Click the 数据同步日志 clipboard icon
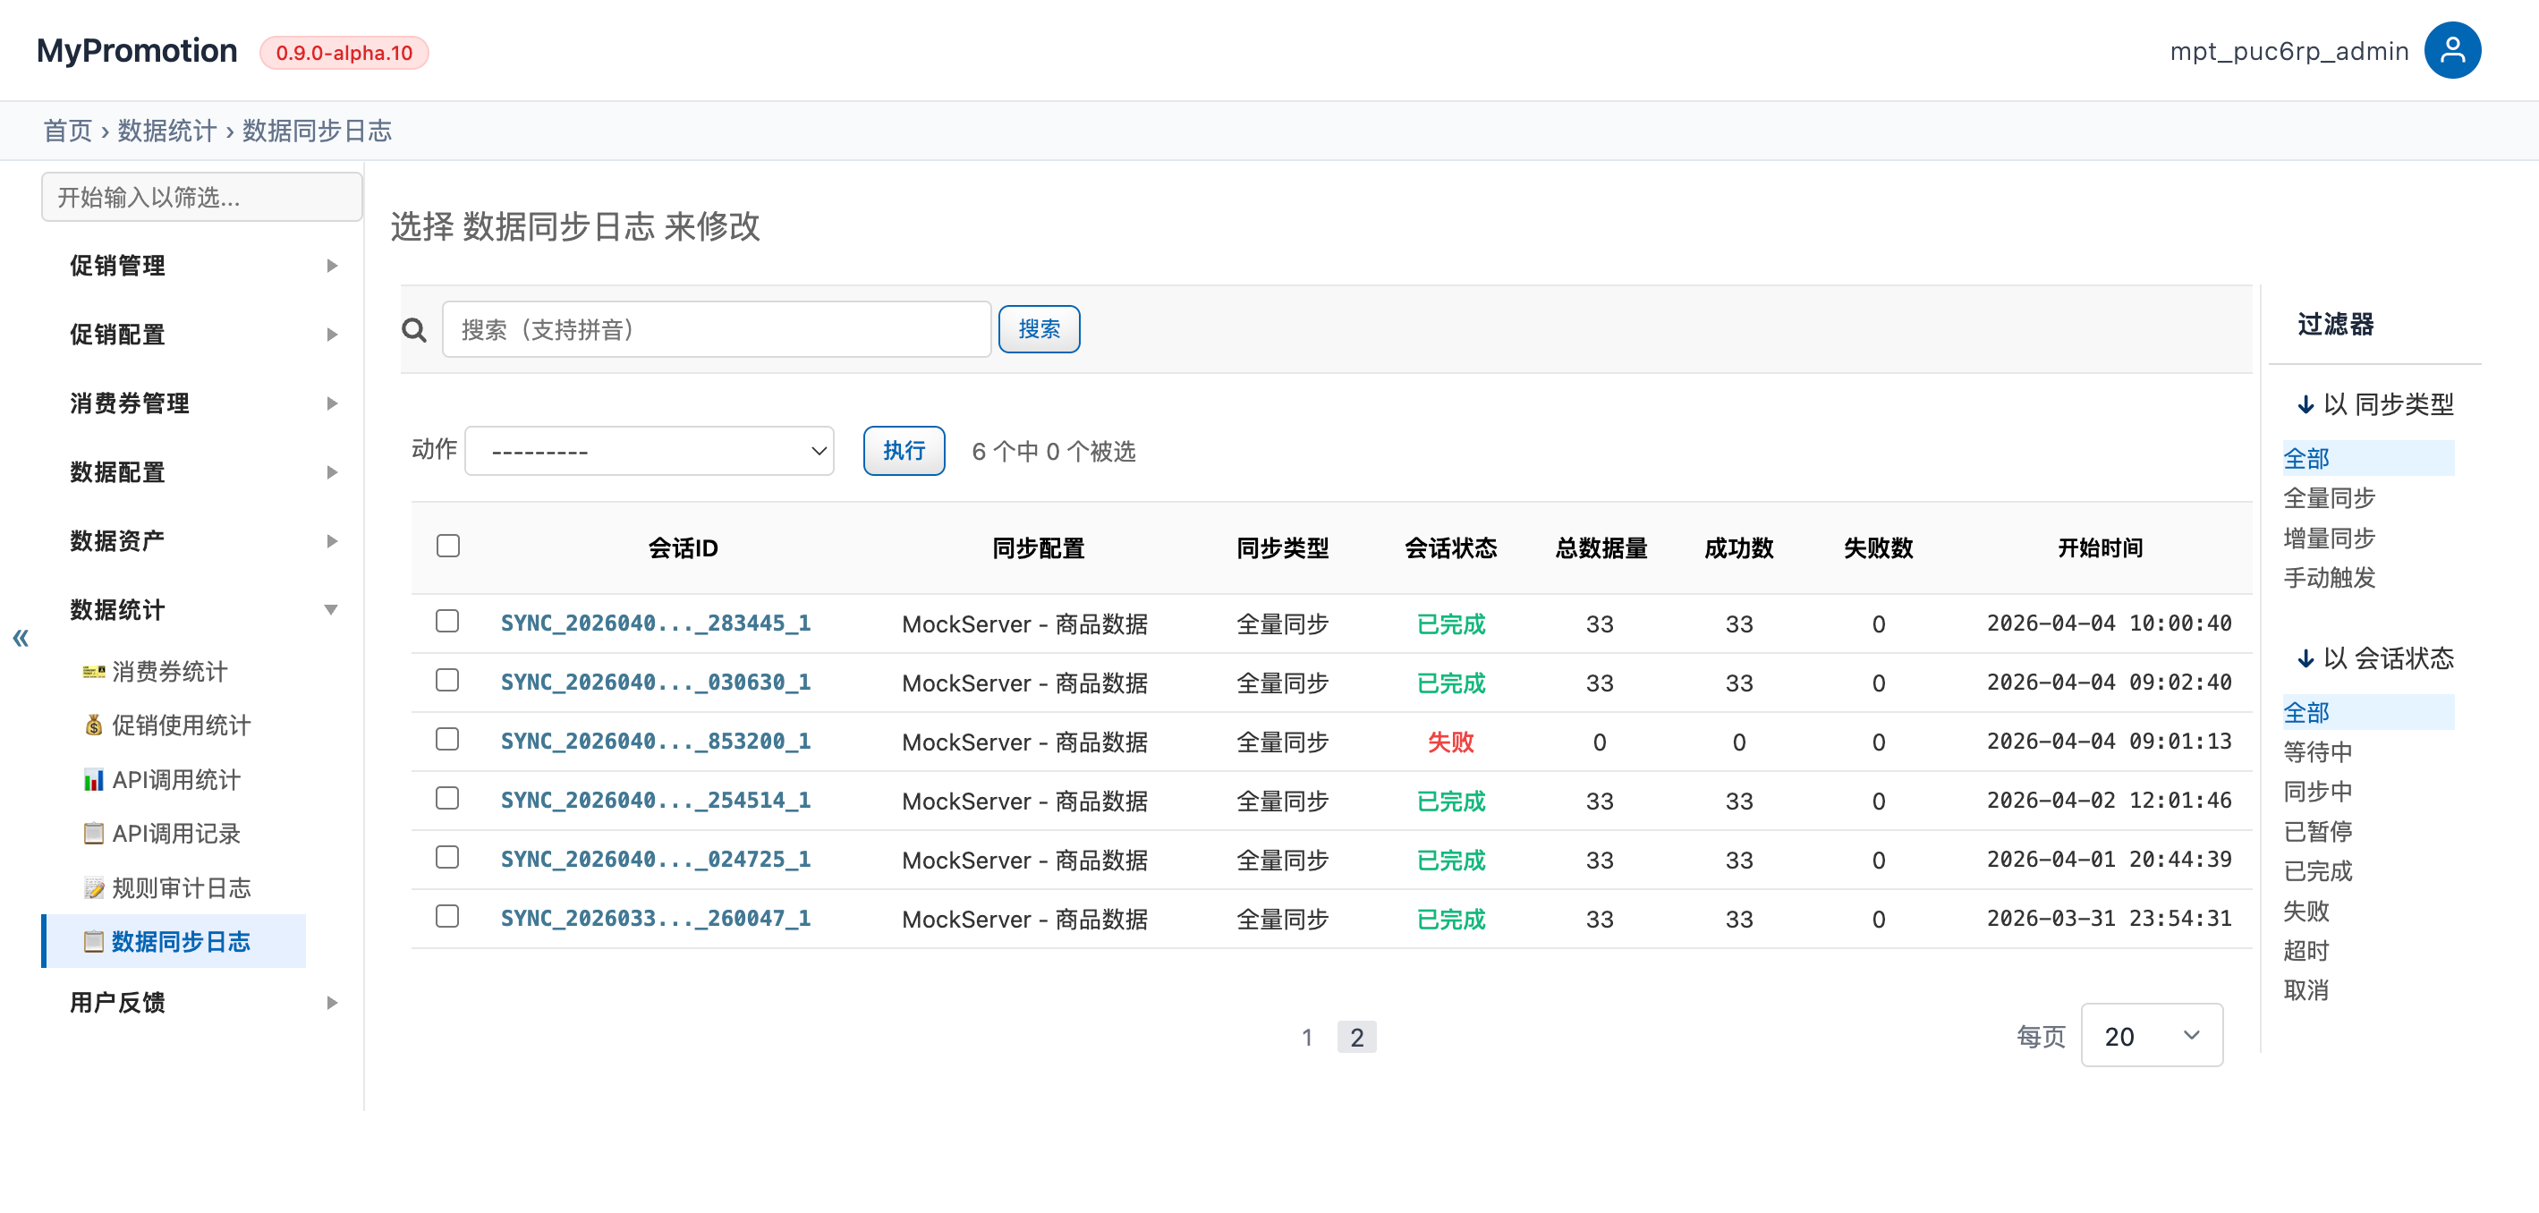Screen dimensions: 2539x1213 94,942
